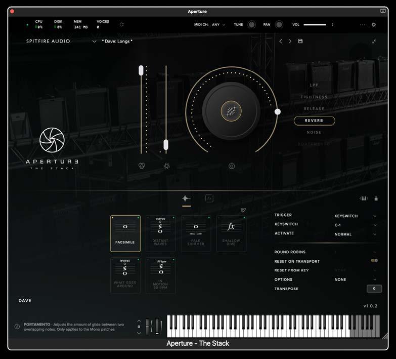Click the keyboard layout icon near the lock
This screenshot has height=359, width=396.
(x=364, y=198)
